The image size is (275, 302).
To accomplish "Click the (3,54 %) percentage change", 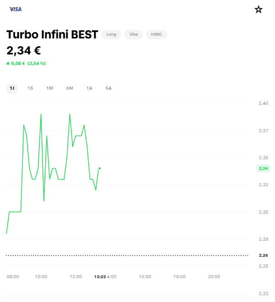I will tap(37, 63).
